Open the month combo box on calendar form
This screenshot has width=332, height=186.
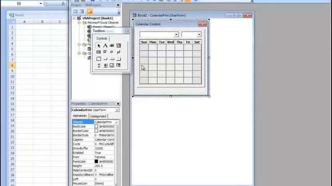[176, 35]
